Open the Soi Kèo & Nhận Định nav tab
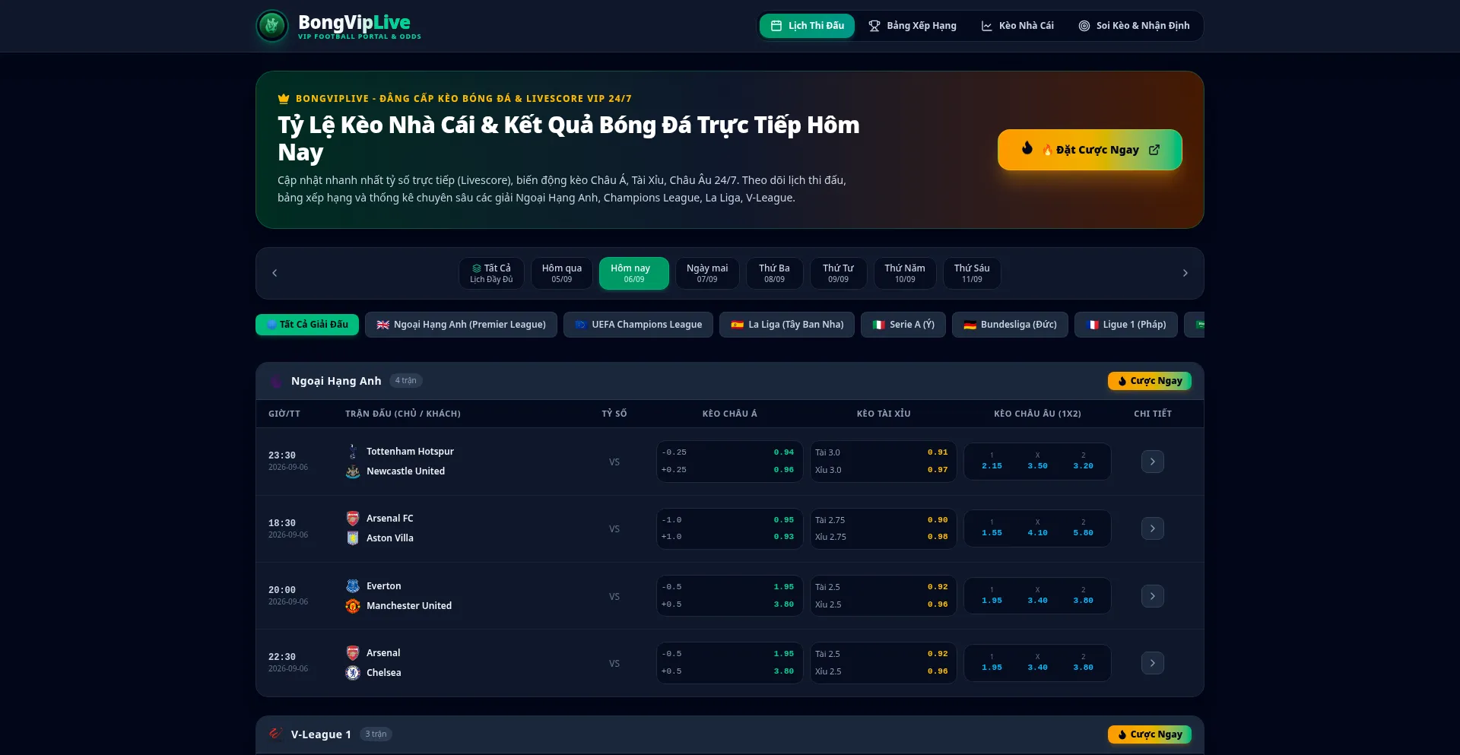 click(1134, 26)
